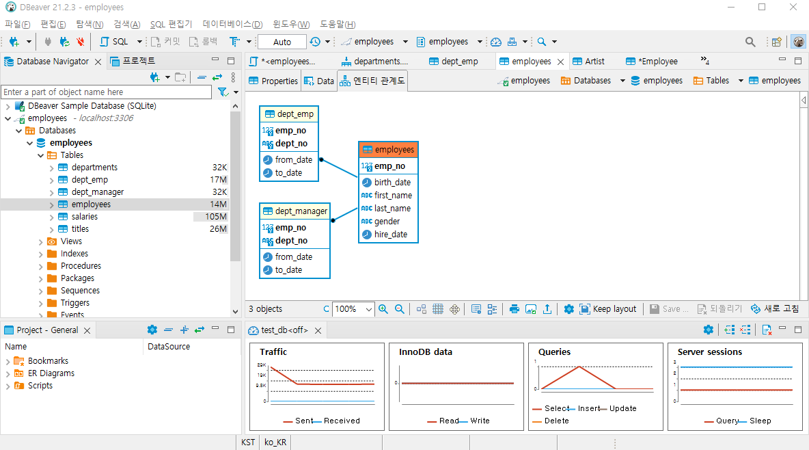Save the diagram as an image
The image size is (809, 450).
531,309
